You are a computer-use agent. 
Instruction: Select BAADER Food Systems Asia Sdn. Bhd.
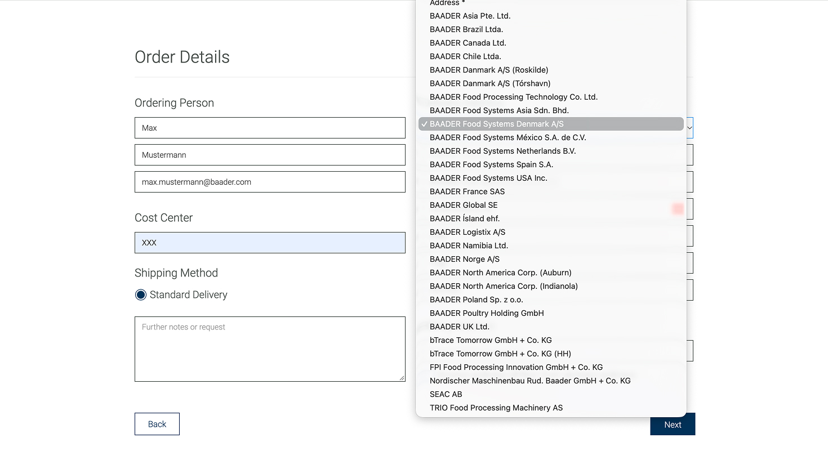point(551,110)
